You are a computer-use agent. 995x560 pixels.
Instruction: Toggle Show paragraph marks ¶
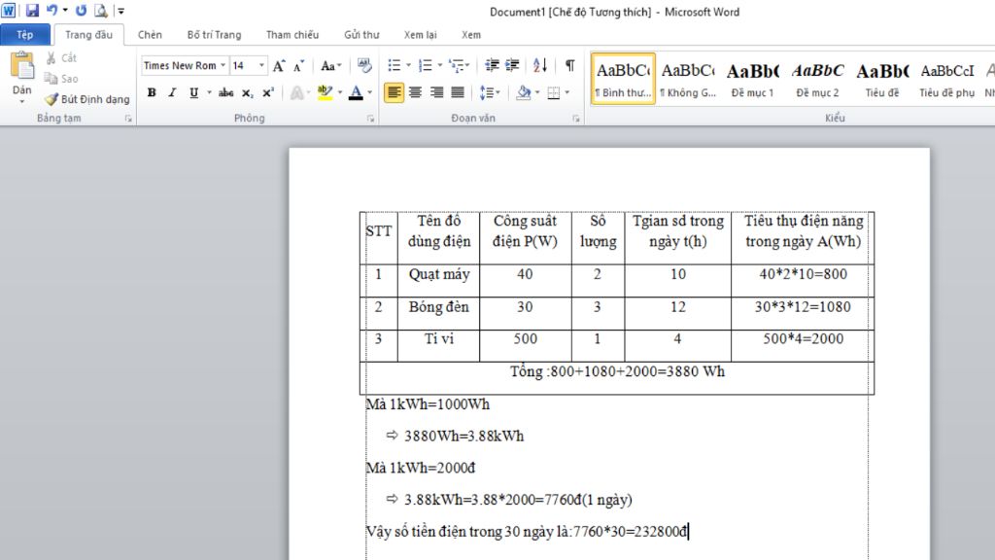click(x=569, y=65)
